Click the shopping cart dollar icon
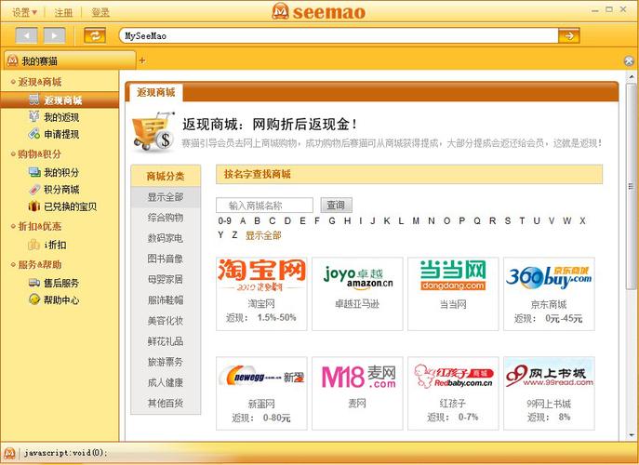639x465 pixels. (153, 131)
